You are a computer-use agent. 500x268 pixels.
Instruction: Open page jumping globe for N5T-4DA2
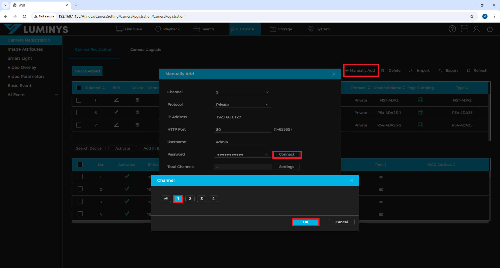pos(420,100)
